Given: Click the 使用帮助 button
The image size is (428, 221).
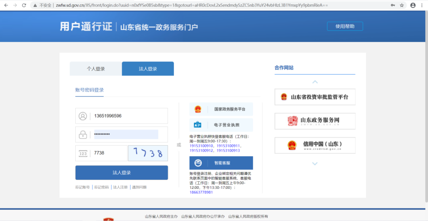Looking at the screenshot, I should (x=345, y=26).
